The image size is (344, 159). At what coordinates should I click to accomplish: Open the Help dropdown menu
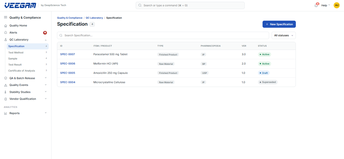click(x=326, y=5)
